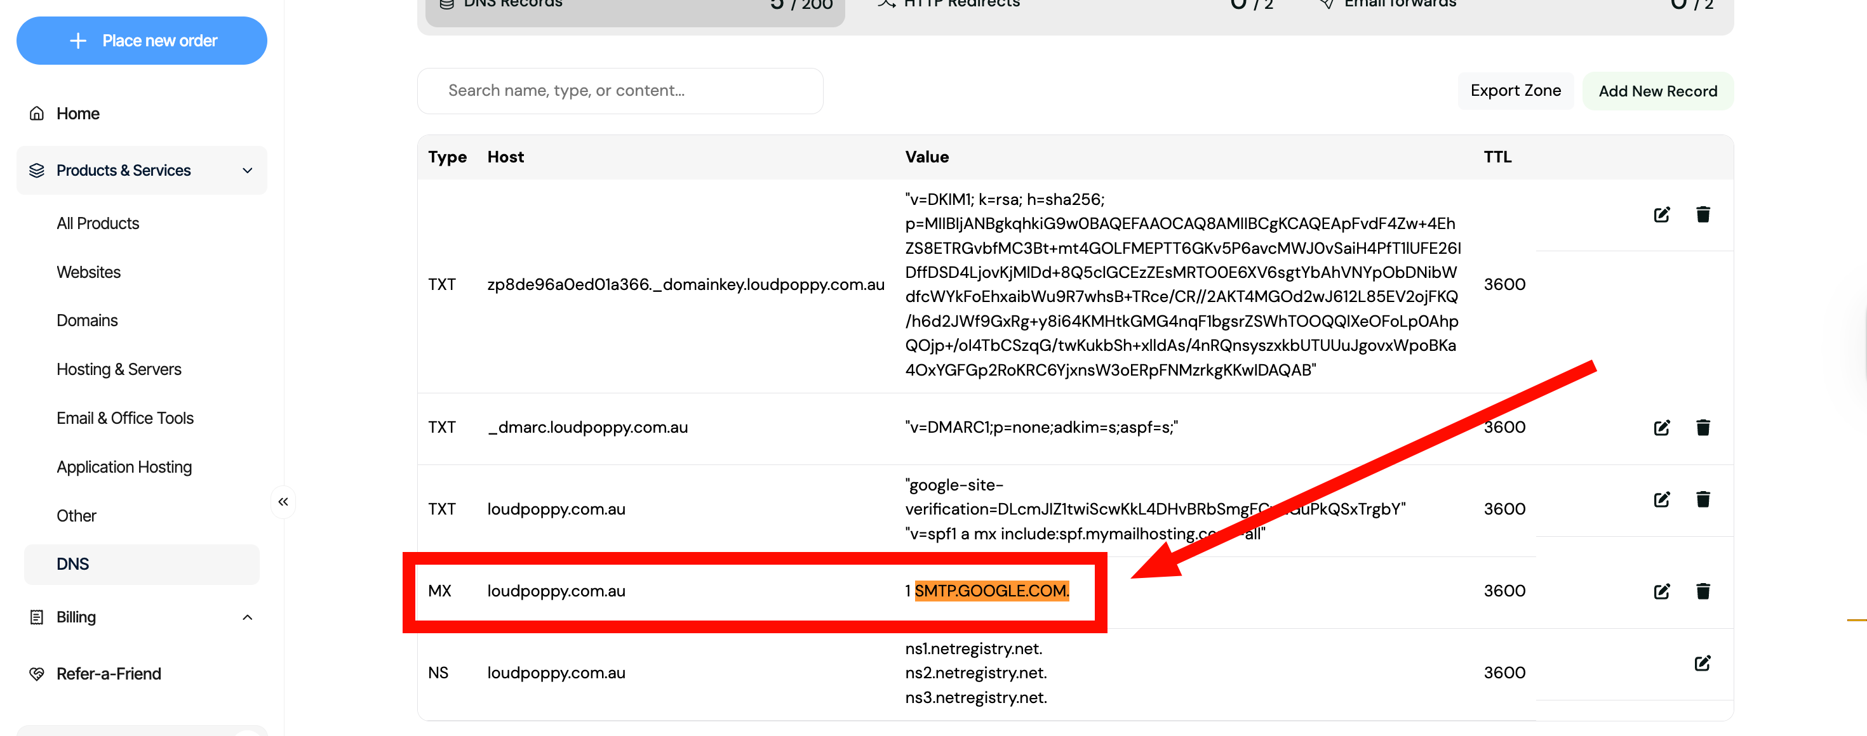The width and height of the screenshot is (1867, 736).
Task: Expand the Billing section chevron
Action: pos(247,617)
